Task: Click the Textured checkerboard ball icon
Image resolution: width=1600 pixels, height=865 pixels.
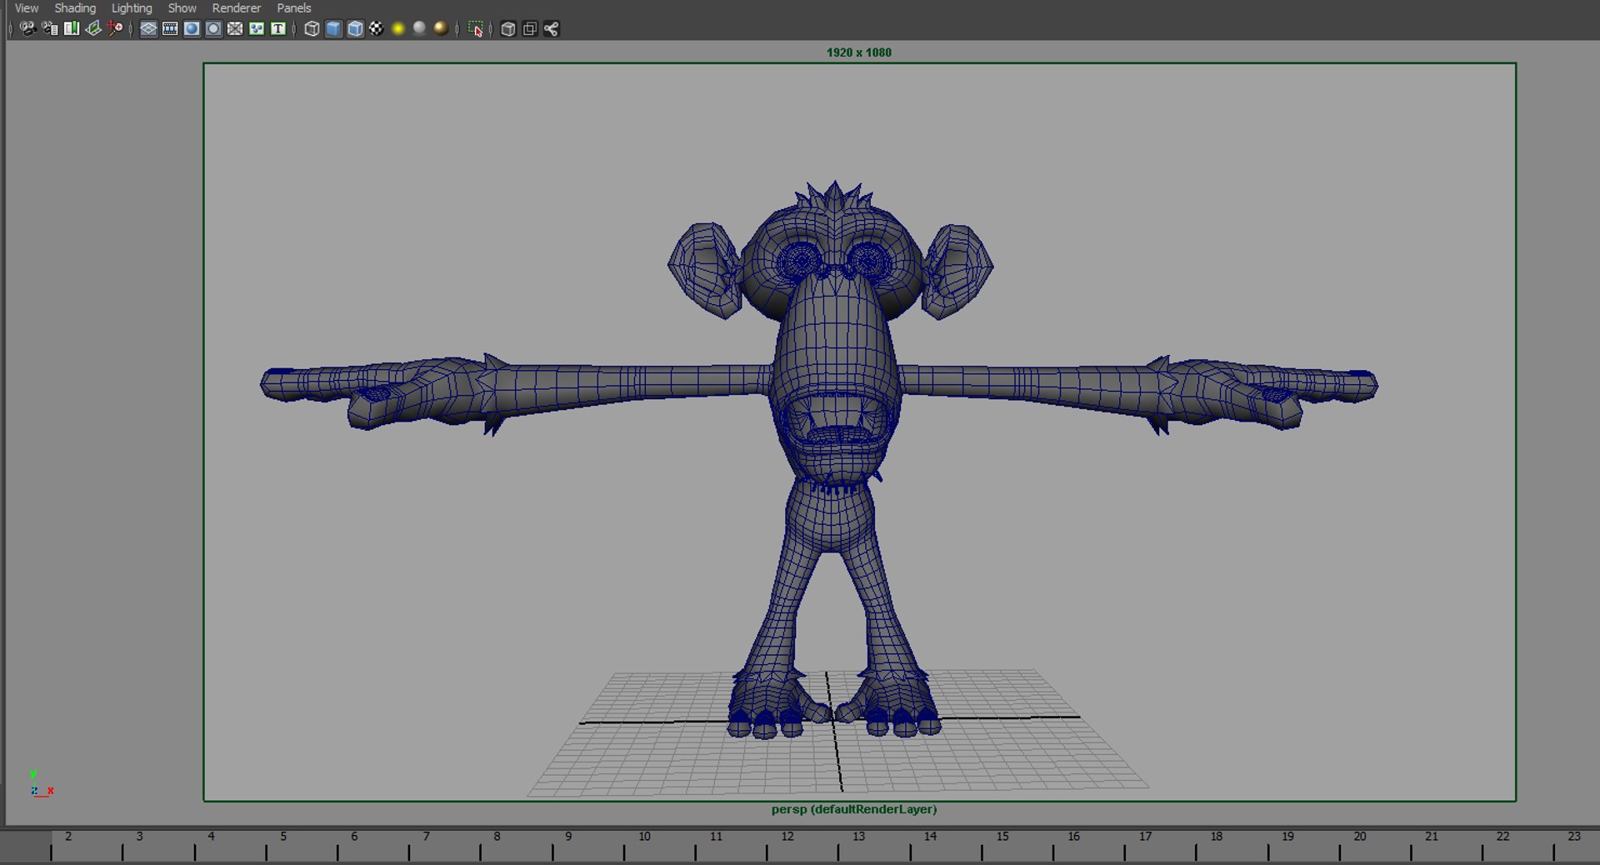Action: click(x=377, y=29)
